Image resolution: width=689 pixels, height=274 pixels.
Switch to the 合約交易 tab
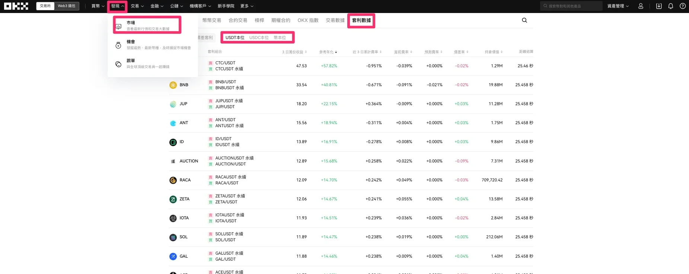click(x=238, y=20)
